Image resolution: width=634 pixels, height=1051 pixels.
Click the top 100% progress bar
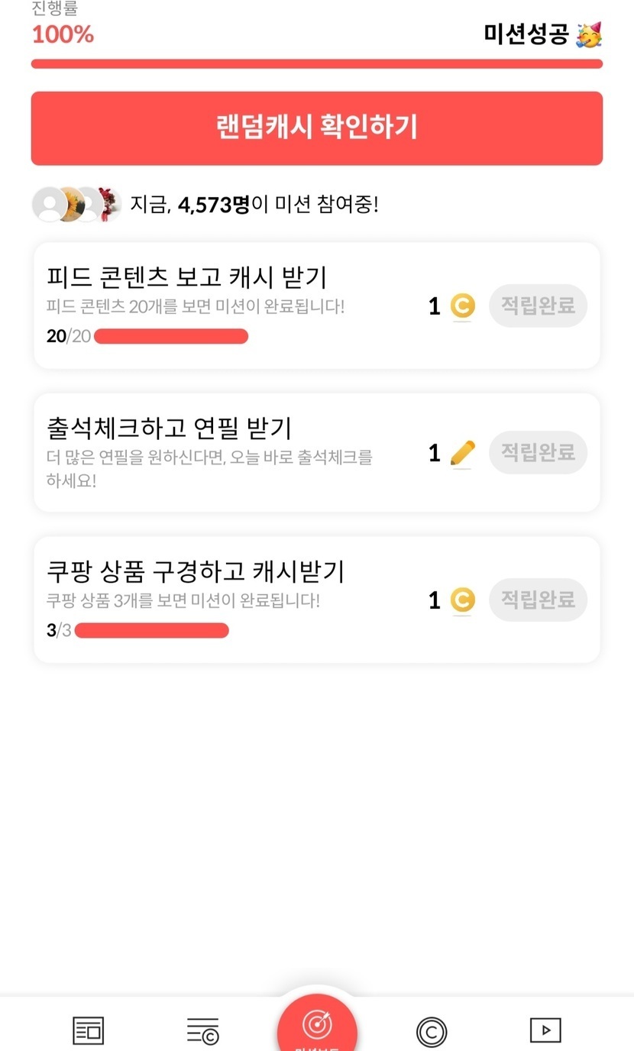(x=317, y=64)
